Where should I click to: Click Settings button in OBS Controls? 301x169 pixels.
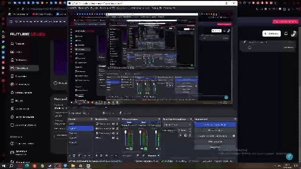[215, 147]
